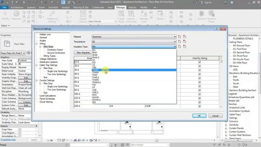
Task: Click the Help question mark icon
Action: tap(232, 2)
